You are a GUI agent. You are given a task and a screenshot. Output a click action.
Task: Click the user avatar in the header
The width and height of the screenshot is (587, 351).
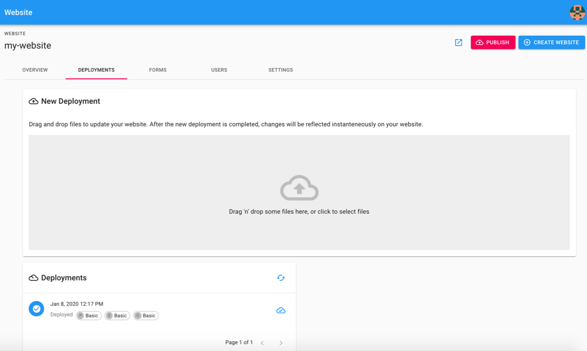(577, 12)
